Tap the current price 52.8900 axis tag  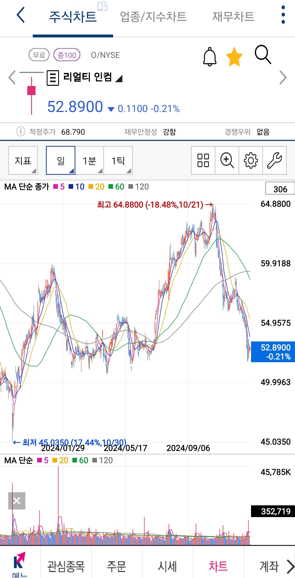coord(273,352)
